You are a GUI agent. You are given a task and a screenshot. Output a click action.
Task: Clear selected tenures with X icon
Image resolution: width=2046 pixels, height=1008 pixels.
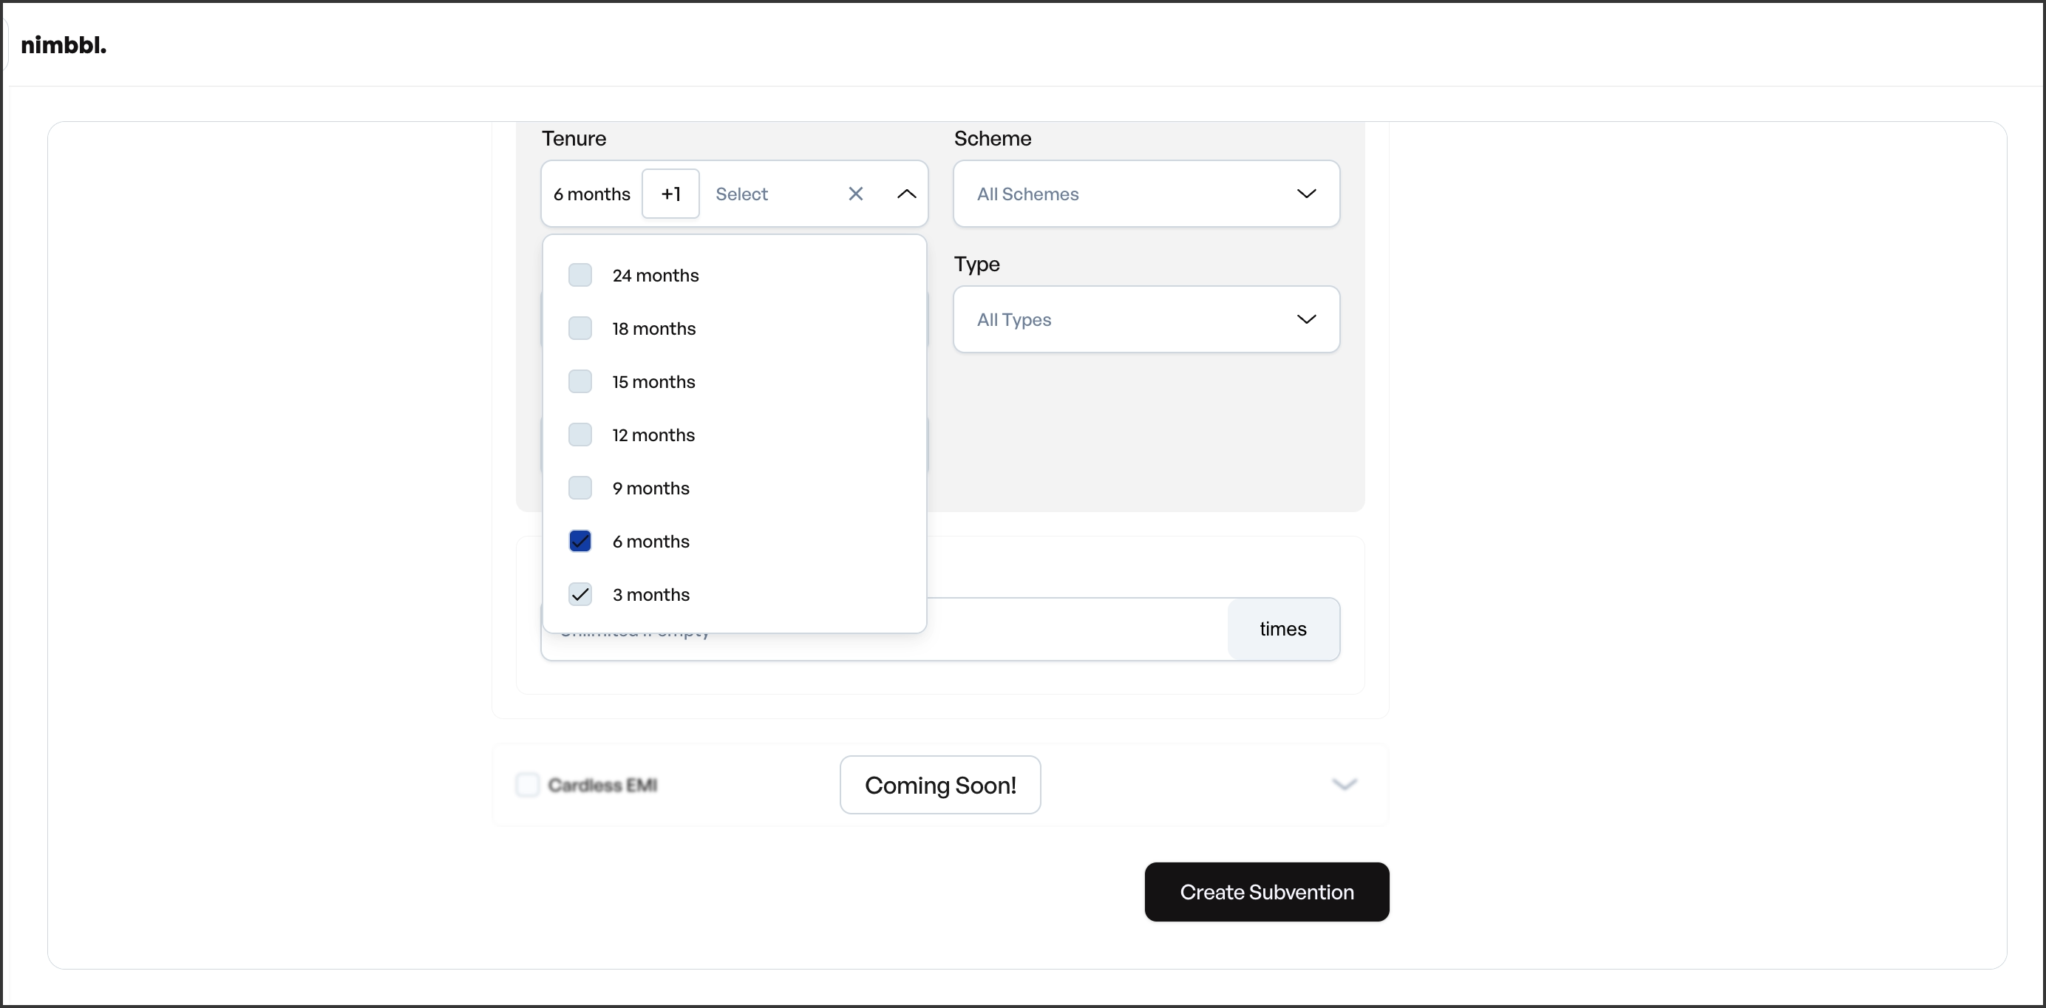click(x=855, y=194)
